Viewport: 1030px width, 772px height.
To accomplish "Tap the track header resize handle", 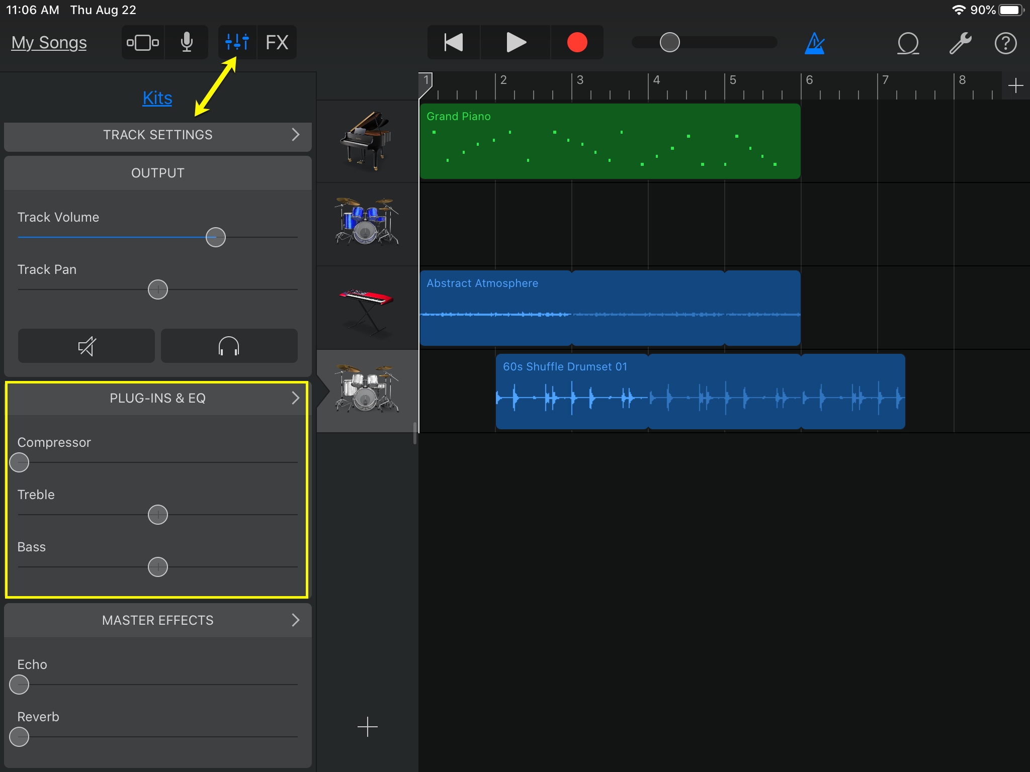I will click(x=415, y=433).
